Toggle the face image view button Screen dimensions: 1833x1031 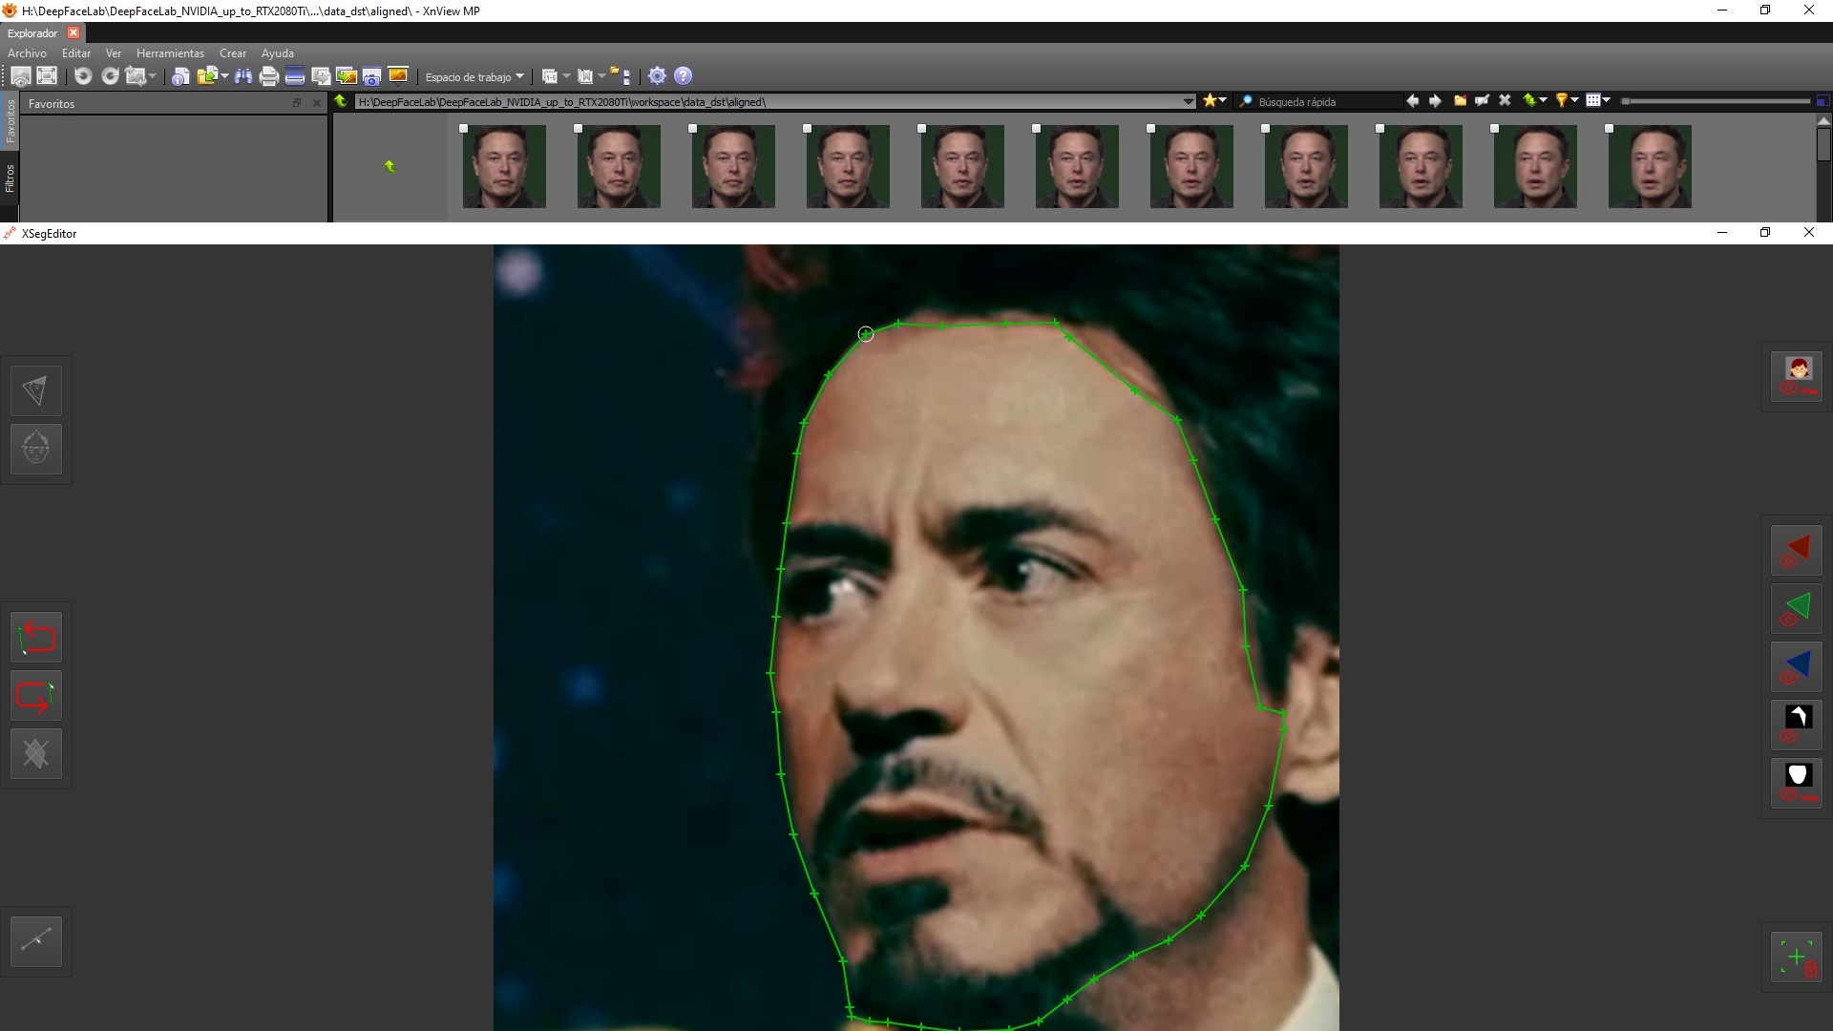(x=1797, y=376)
